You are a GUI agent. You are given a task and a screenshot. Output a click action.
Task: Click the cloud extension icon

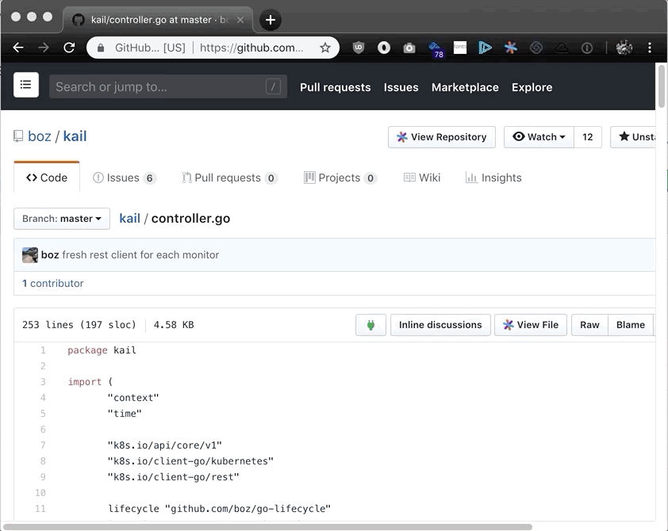[x=562, y=48]
